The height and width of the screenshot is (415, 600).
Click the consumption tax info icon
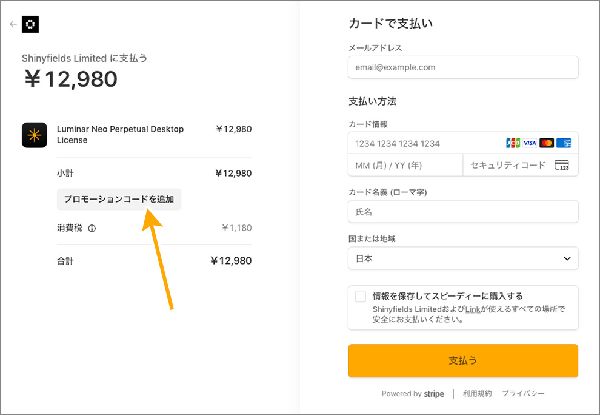[92, 229]
